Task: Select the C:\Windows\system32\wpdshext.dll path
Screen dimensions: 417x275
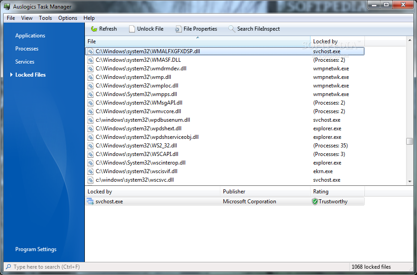Action: [x=139, y=128]
